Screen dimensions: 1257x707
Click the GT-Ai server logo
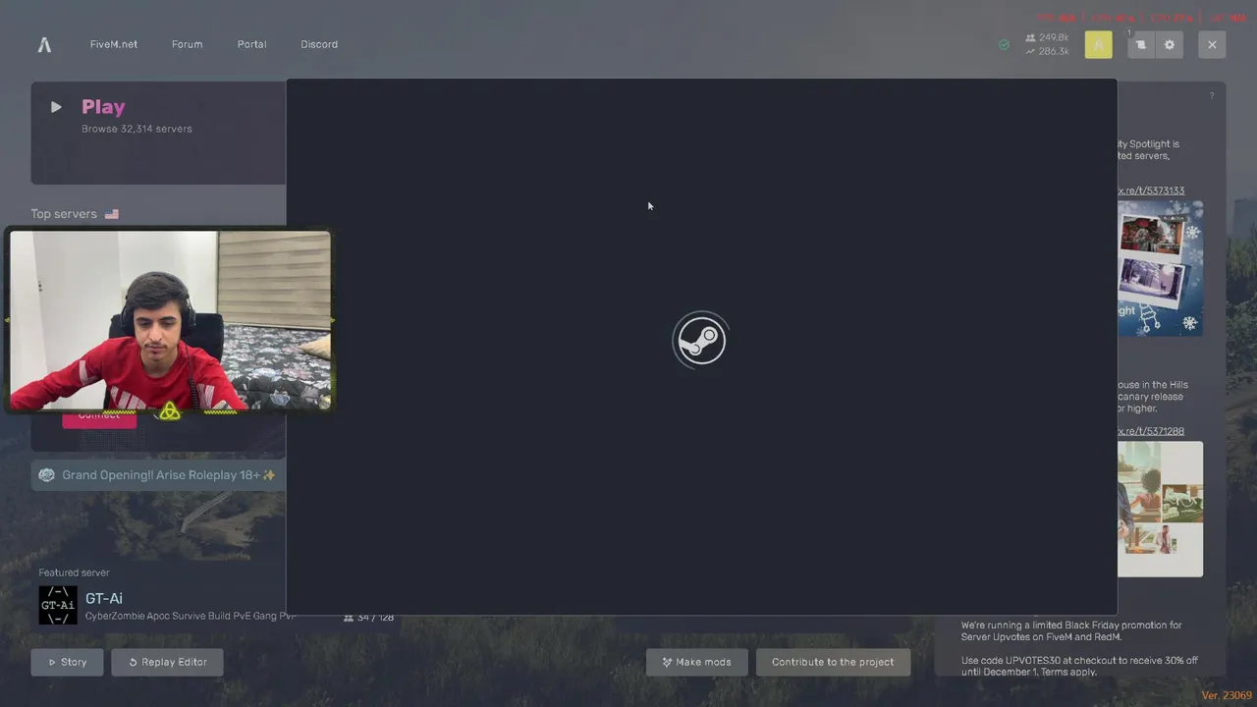[58, 605]
